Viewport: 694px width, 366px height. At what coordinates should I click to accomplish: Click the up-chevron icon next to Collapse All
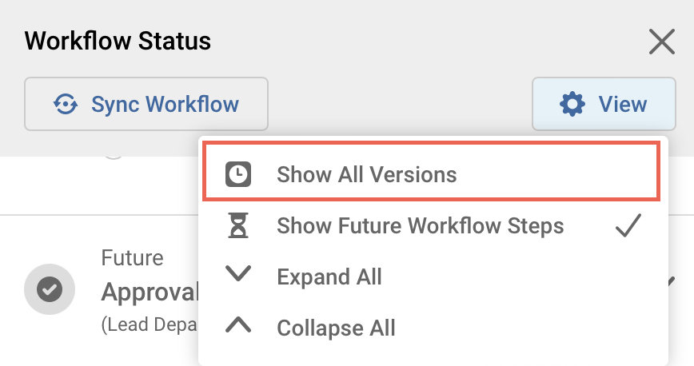[x=238, y=326]
